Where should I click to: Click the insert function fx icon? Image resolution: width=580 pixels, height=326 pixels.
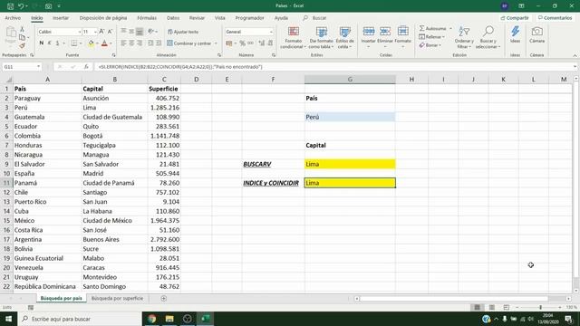[86, 67]
